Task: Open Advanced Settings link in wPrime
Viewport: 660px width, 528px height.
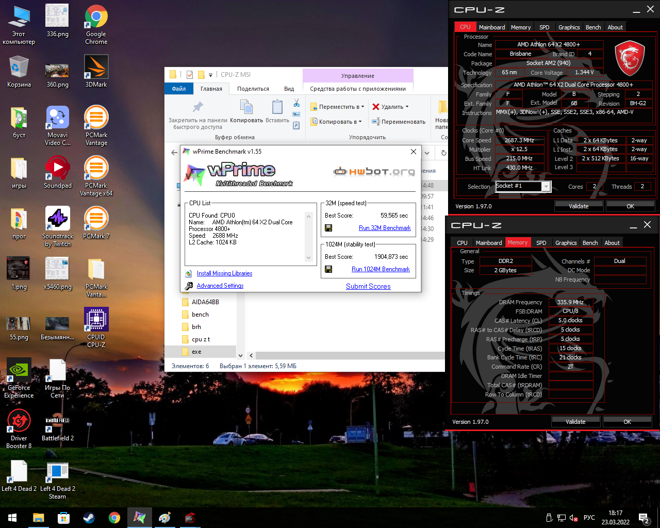Action: click(x=220, y=286)
